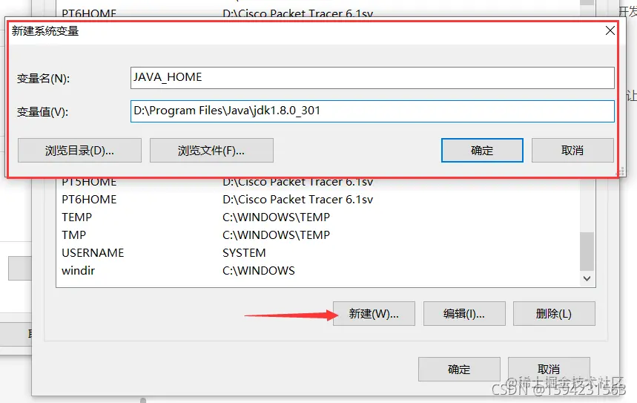This screenshot has height=403, width=637.
Task: Click the 变量值(V): label
Action: click(x=42, y=112)
